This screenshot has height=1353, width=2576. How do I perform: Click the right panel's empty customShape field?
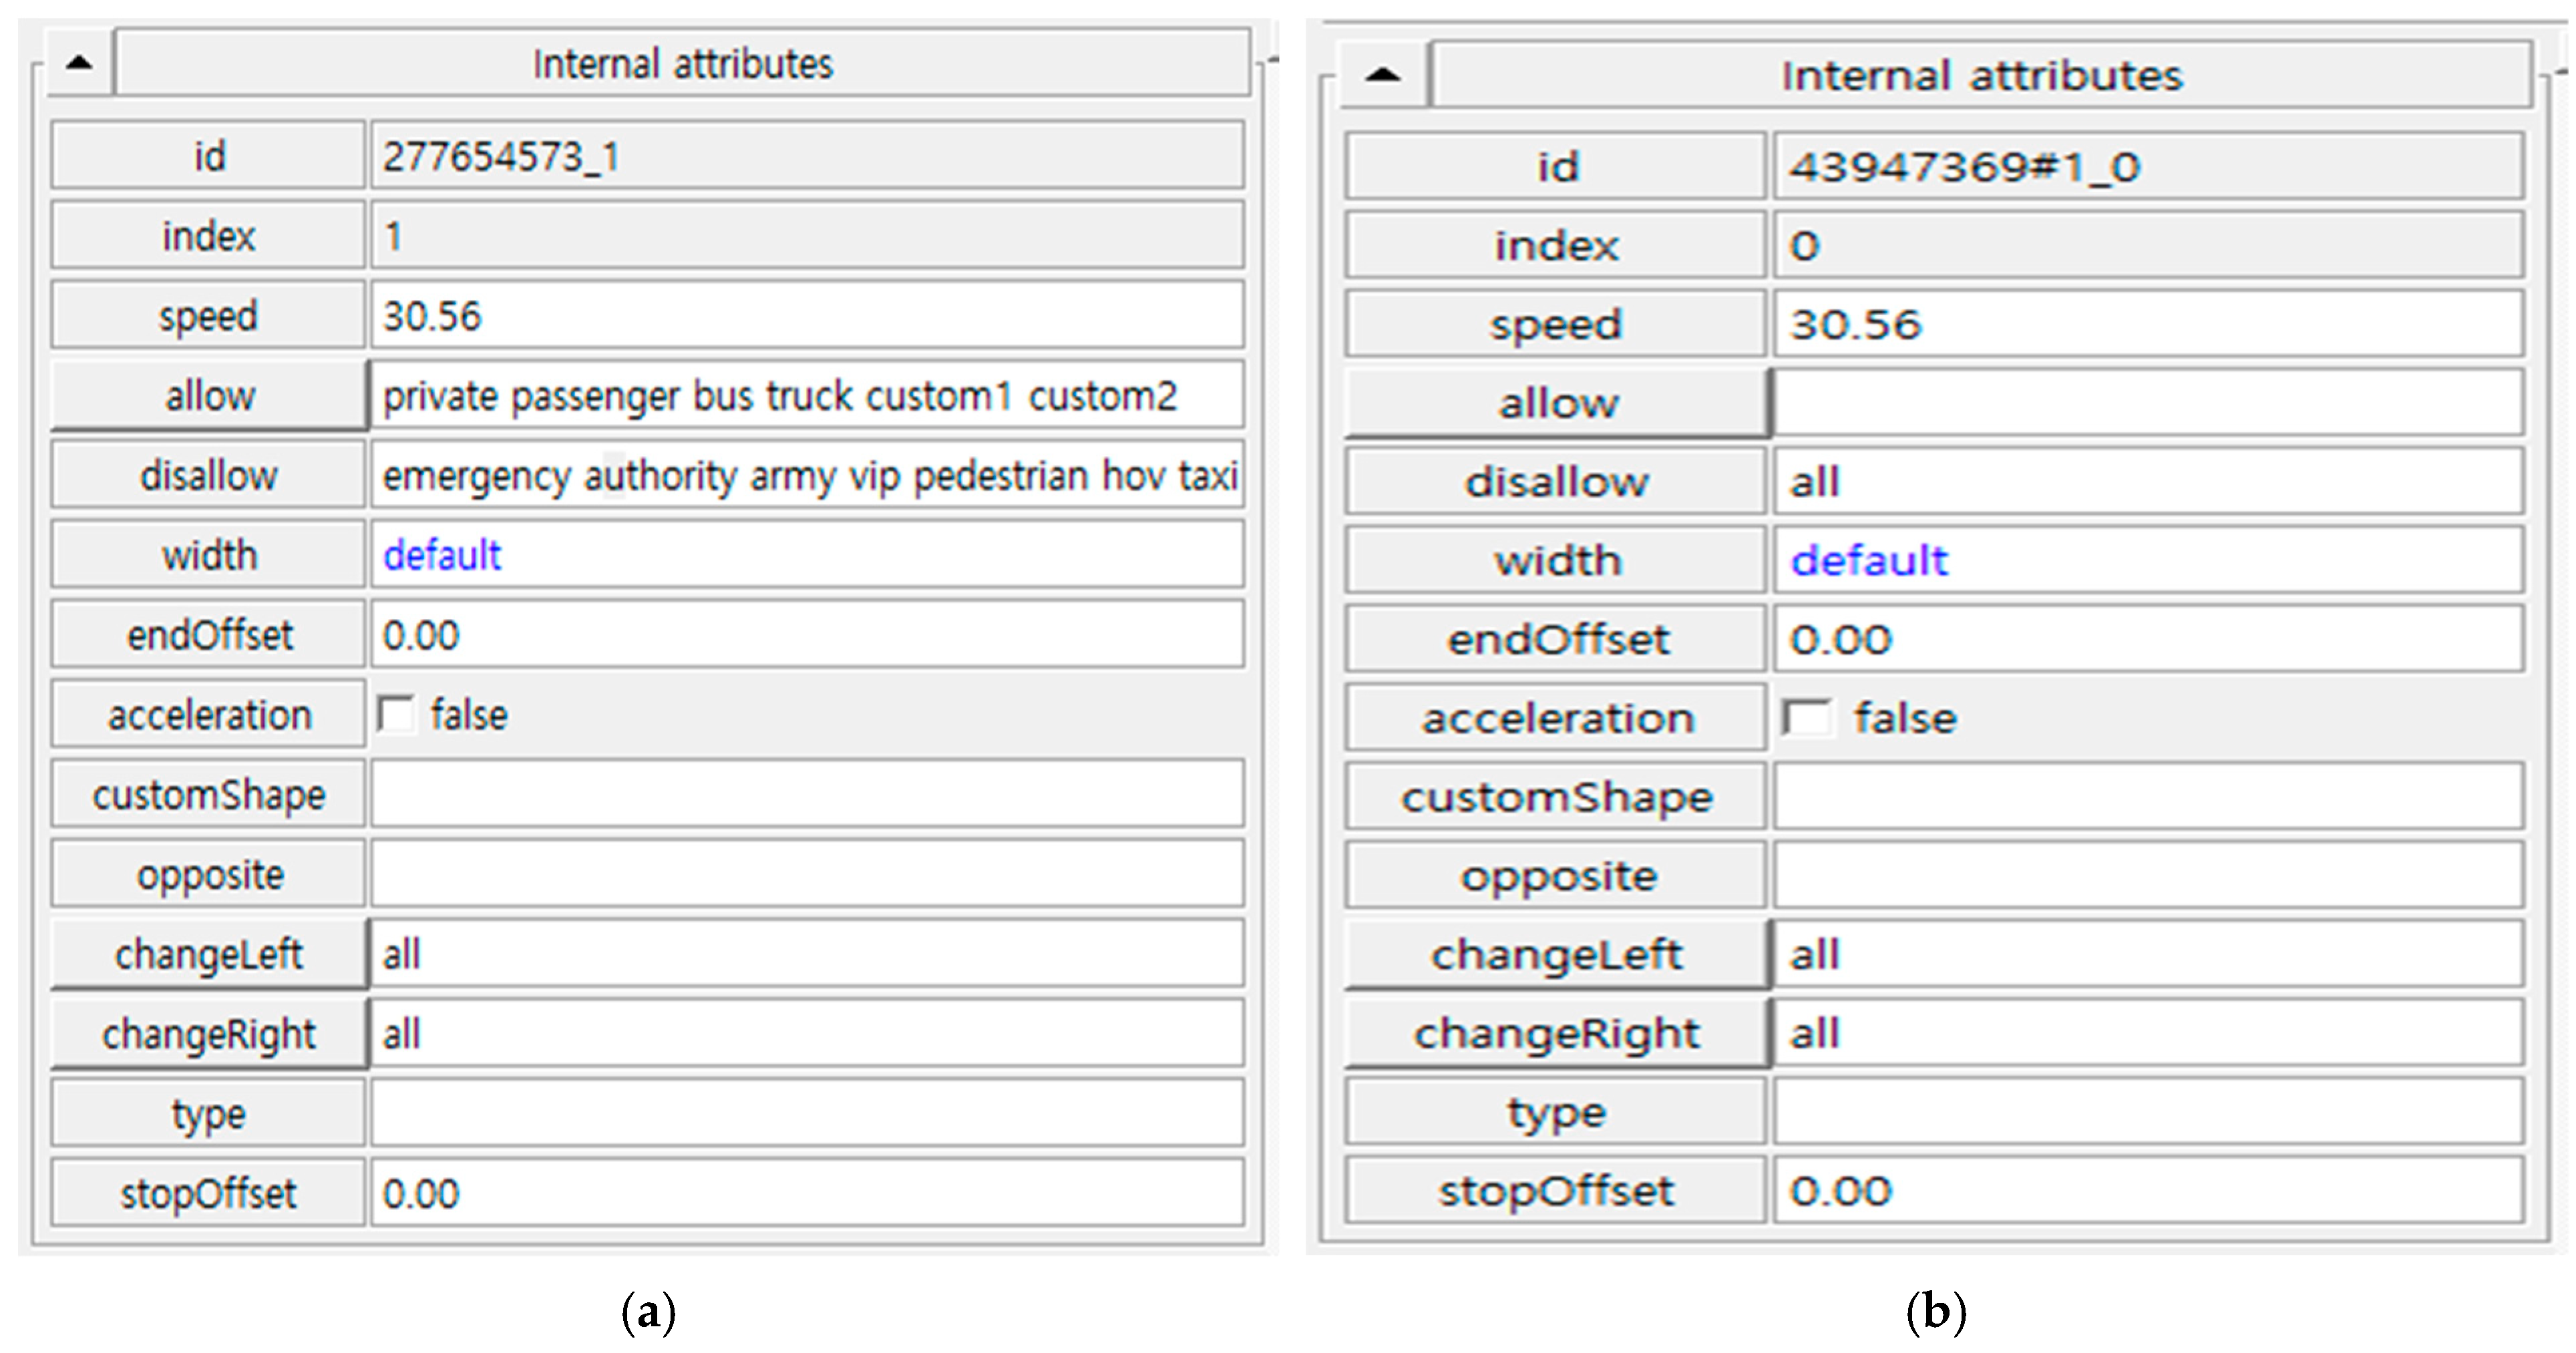point(2147,797)
